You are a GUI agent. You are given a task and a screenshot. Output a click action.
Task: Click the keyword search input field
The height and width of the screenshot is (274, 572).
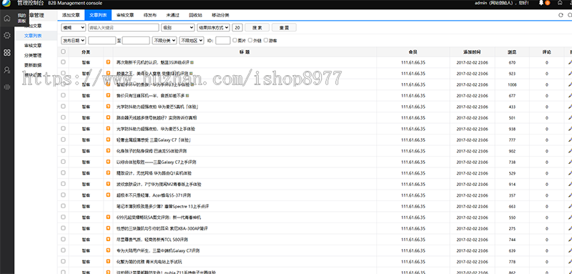(123, 27)
